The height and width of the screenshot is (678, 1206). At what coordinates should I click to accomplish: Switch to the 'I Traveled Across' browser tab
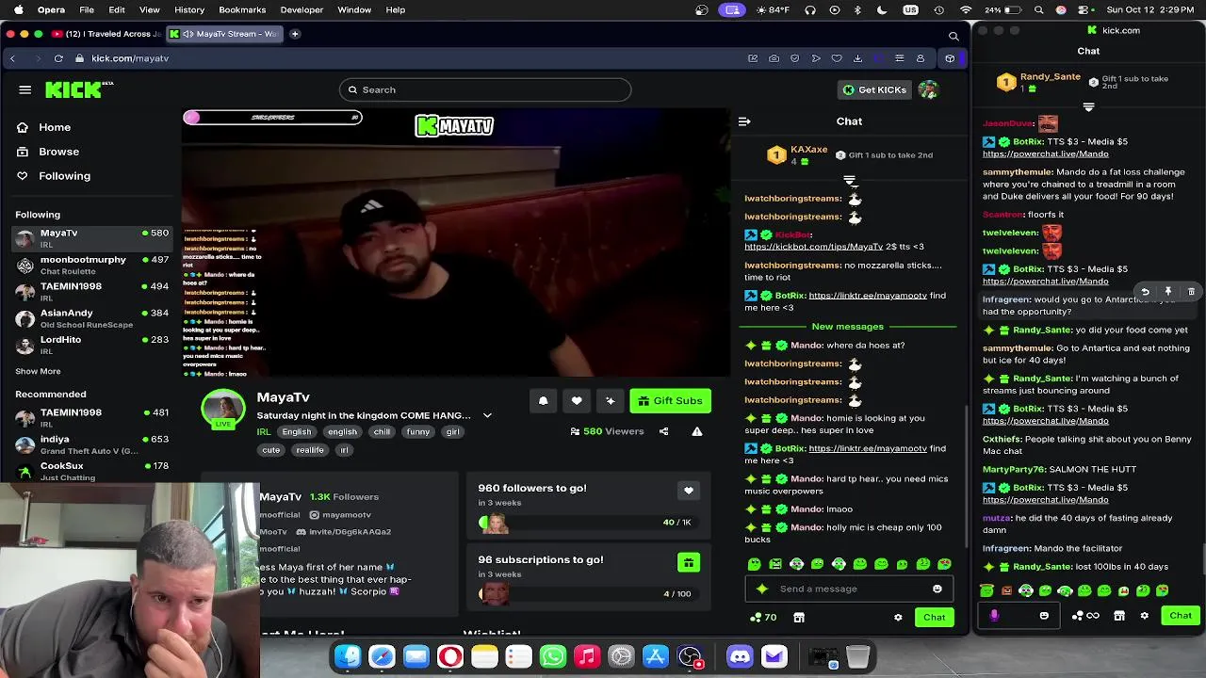click(106, 34)
